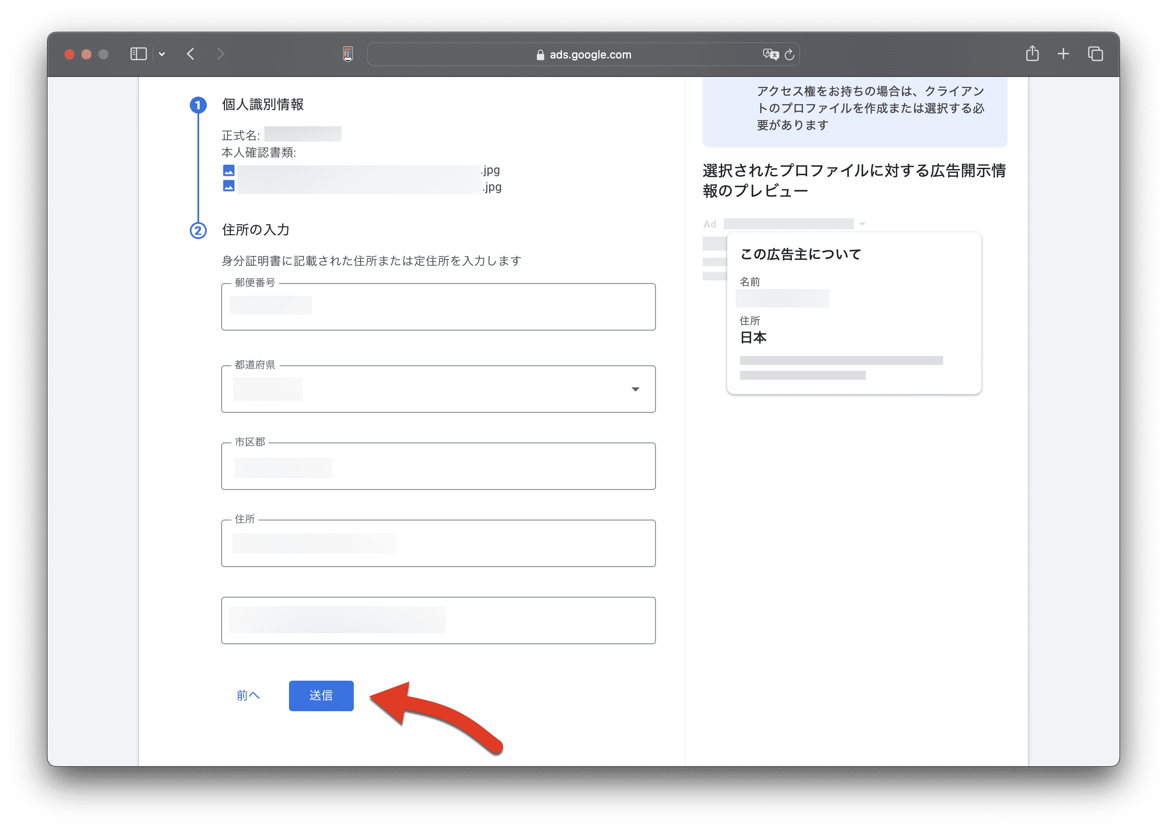Open the first uploaded .jpg document
The image size is (1167, 829).
(361, 170)
